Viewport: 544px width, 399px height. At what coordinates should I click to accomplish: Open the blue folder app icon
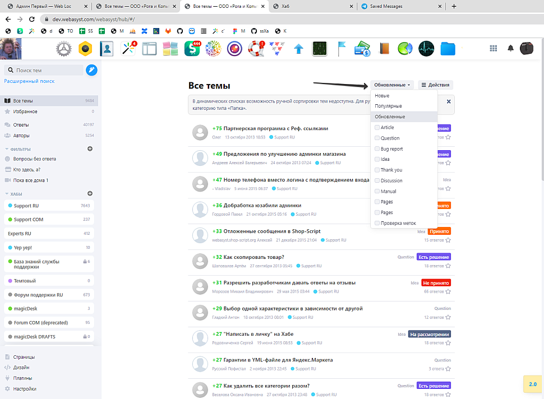(x=448, y=49)
